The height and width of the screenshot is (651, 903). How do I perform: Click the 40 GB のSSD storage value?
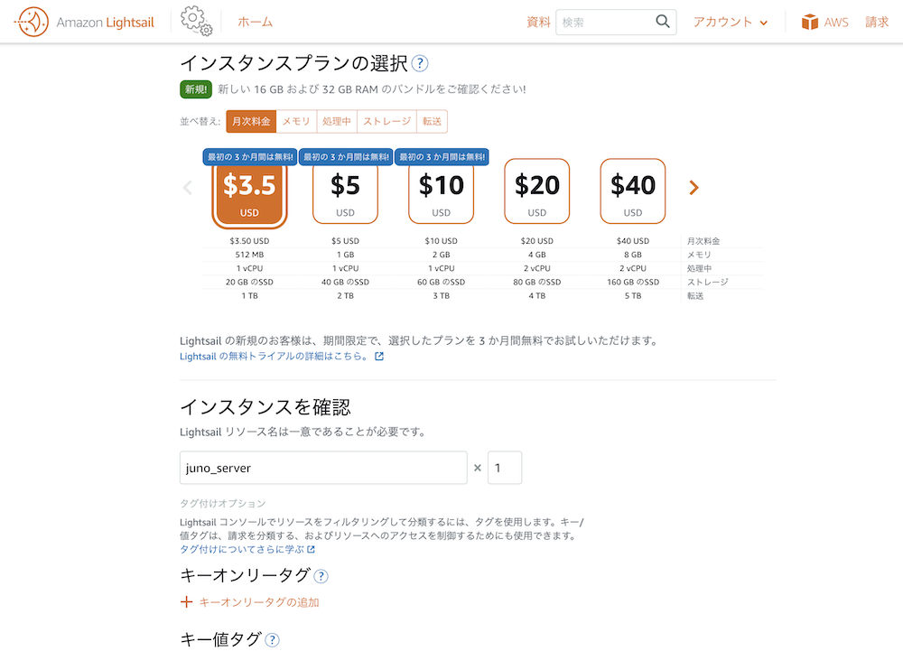click(x=346, y=282)
